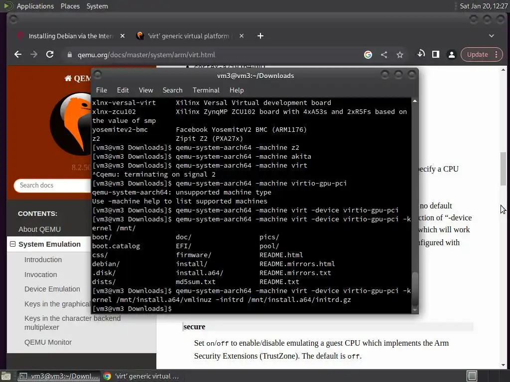Screen dimensions: 510x382
Task: Click show desktop icon in bottom panel
Action: click(6, 376)
